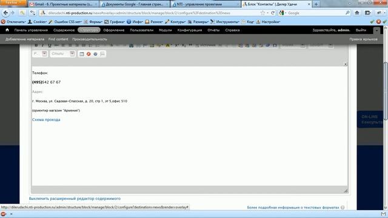Switch to Документы Google tab

[135, 4]
